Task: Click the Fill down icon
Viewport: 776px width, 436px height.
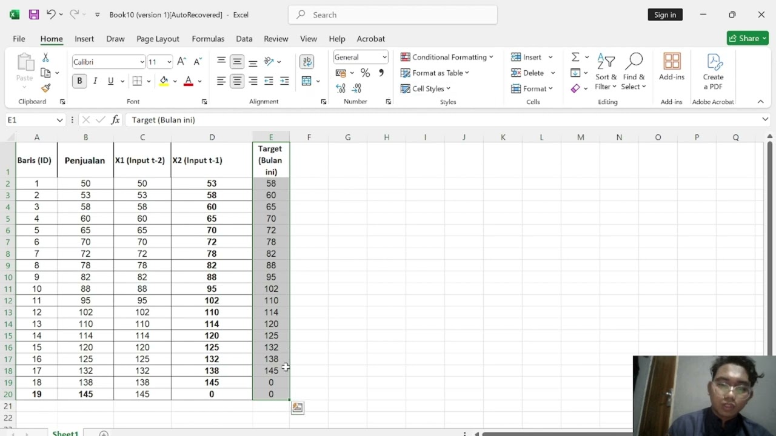Action: pos(575,73)
